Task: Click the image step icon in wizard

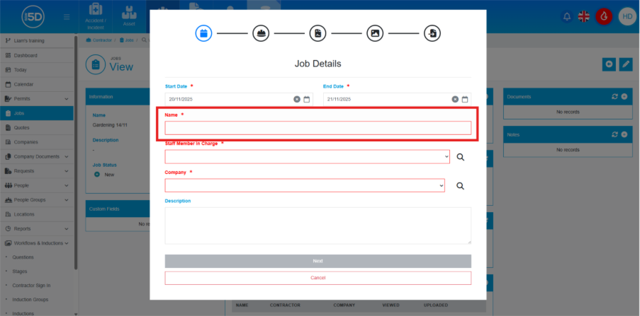Action: (375, 33)
